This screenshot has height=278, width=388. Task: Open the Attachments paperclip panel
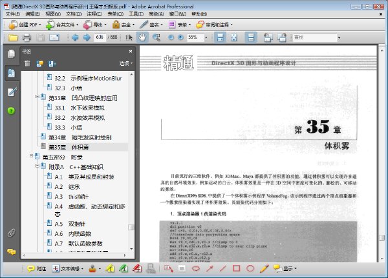pyautogui.click(x=11, y=233)
